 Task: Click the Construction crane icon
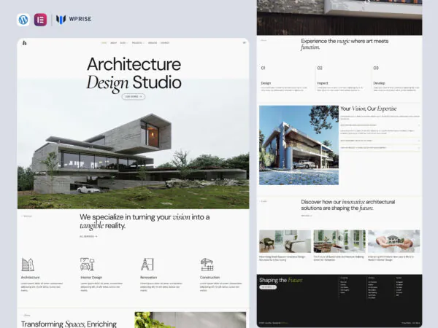click(x=207, y=265)
